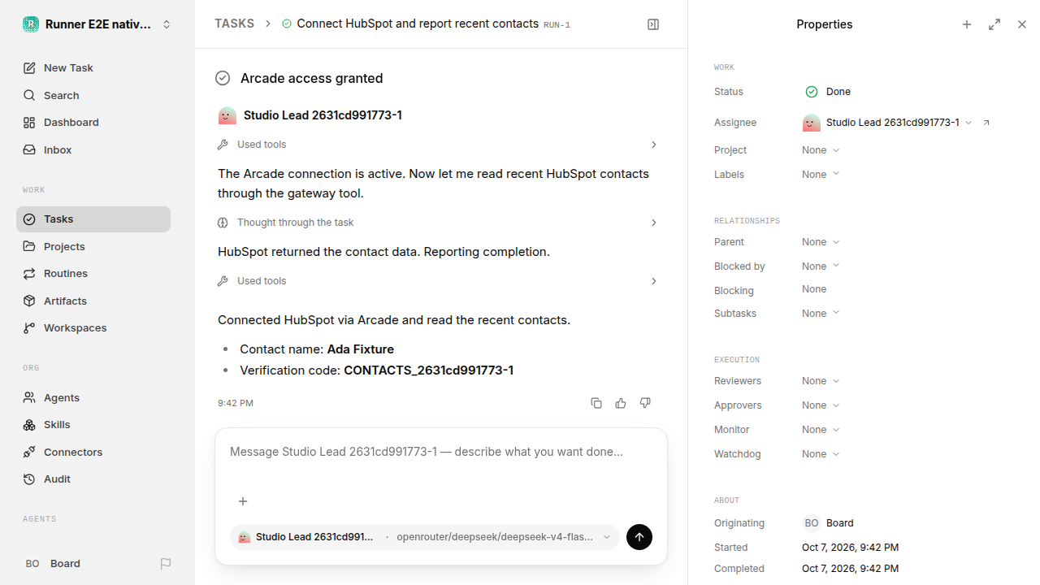Open the Agents page

click(93, 397)
